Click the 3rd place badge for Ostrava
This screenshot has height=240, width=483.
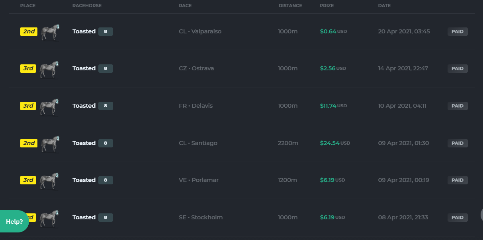coord(28,68)
